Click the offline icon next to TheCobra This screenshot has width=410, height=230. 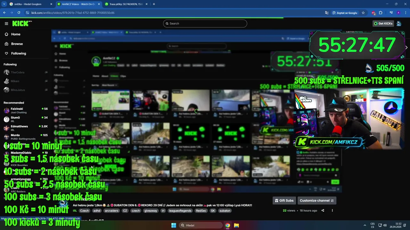click(x=46, y=72)
